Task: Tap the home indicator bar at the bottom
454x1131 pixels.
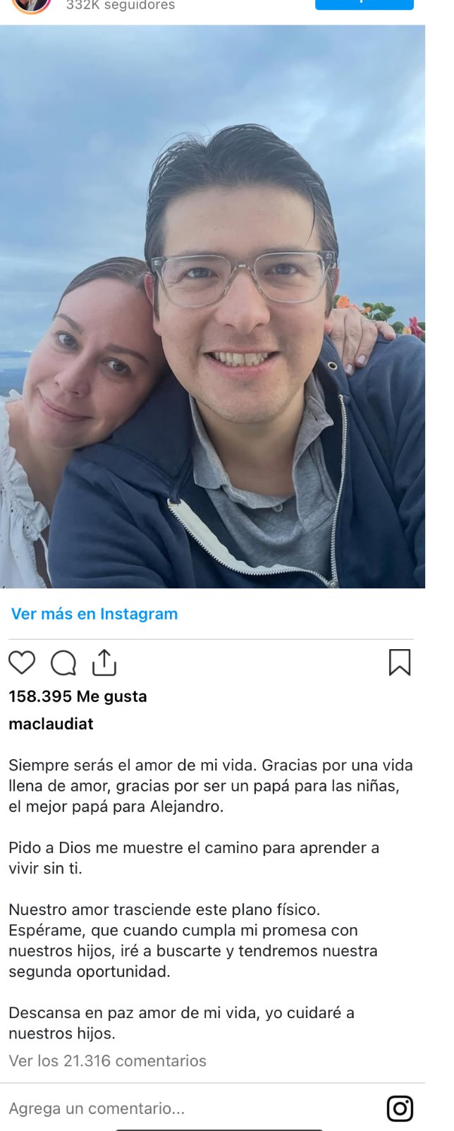Action: [219, 1128]
